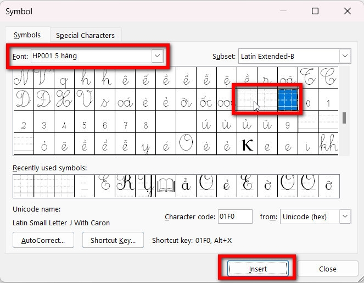
Task: Click the symbol grid scrollbar thumb
Action: (344, 118)
